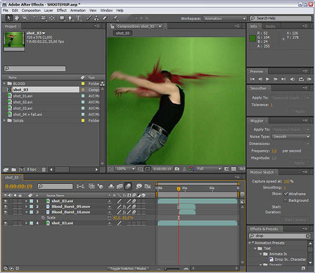The width and height of the screenshot is (315, 273).
Task: Hide the Blood_Burst_09.mov layer eye
Action: pos(5,207)
